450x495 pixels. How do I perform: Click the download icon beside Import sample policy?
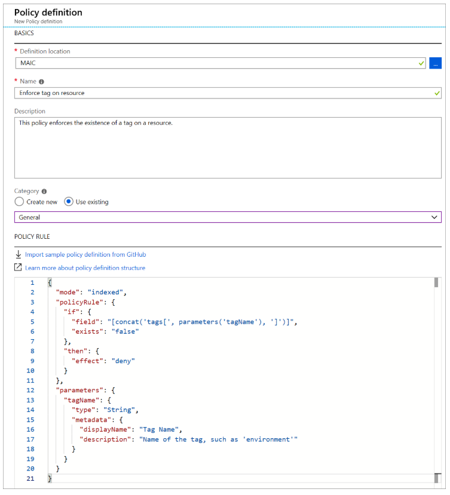pos(19,254)
